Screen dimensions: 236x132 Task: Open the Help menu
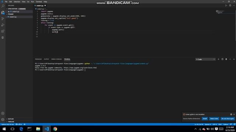45,1
